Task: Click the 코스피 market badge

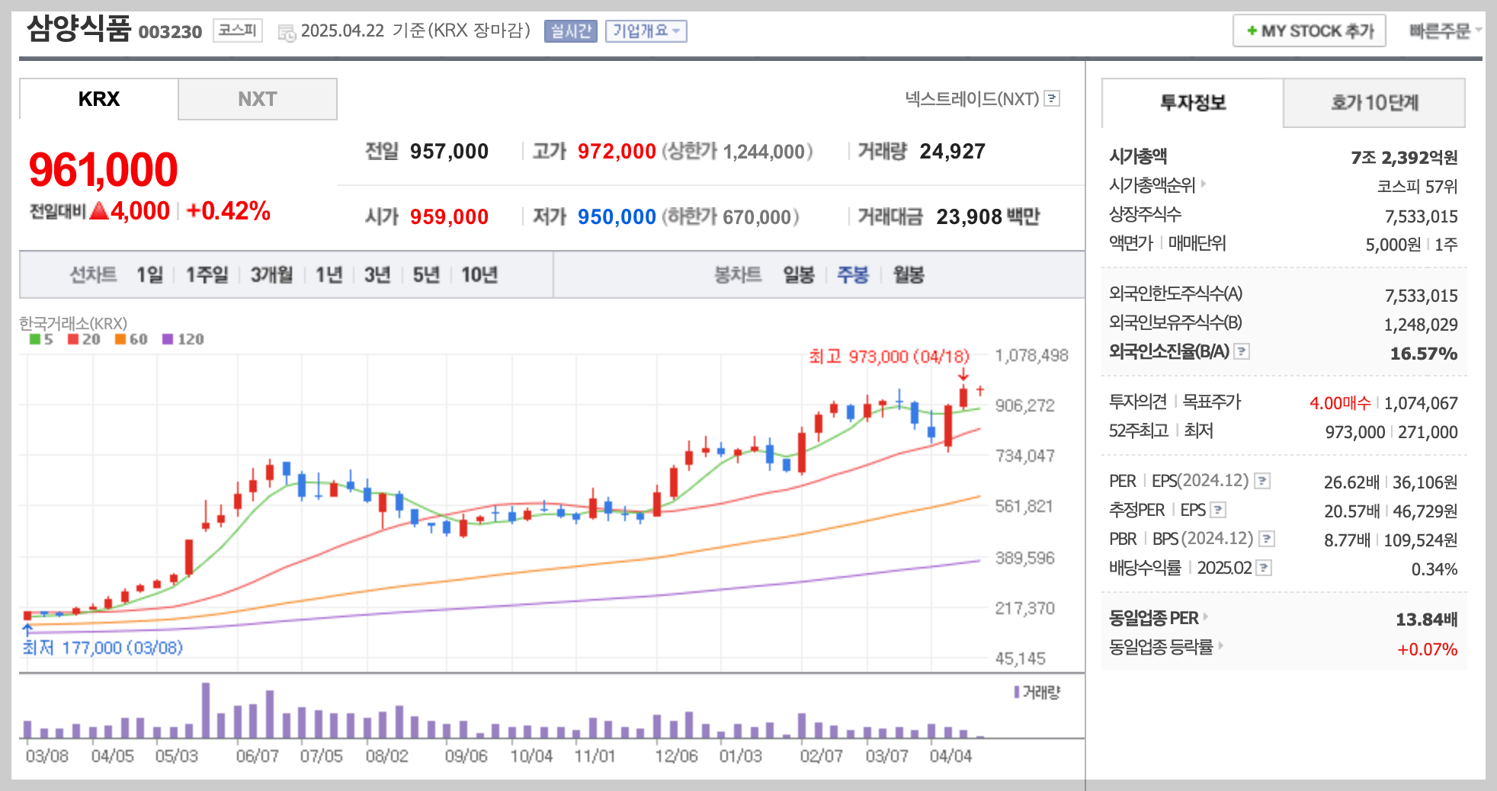Action: 238,30
